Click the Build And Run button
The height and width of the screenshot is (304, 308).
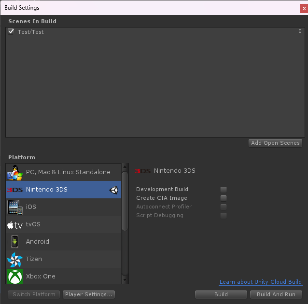click(276, 294)
